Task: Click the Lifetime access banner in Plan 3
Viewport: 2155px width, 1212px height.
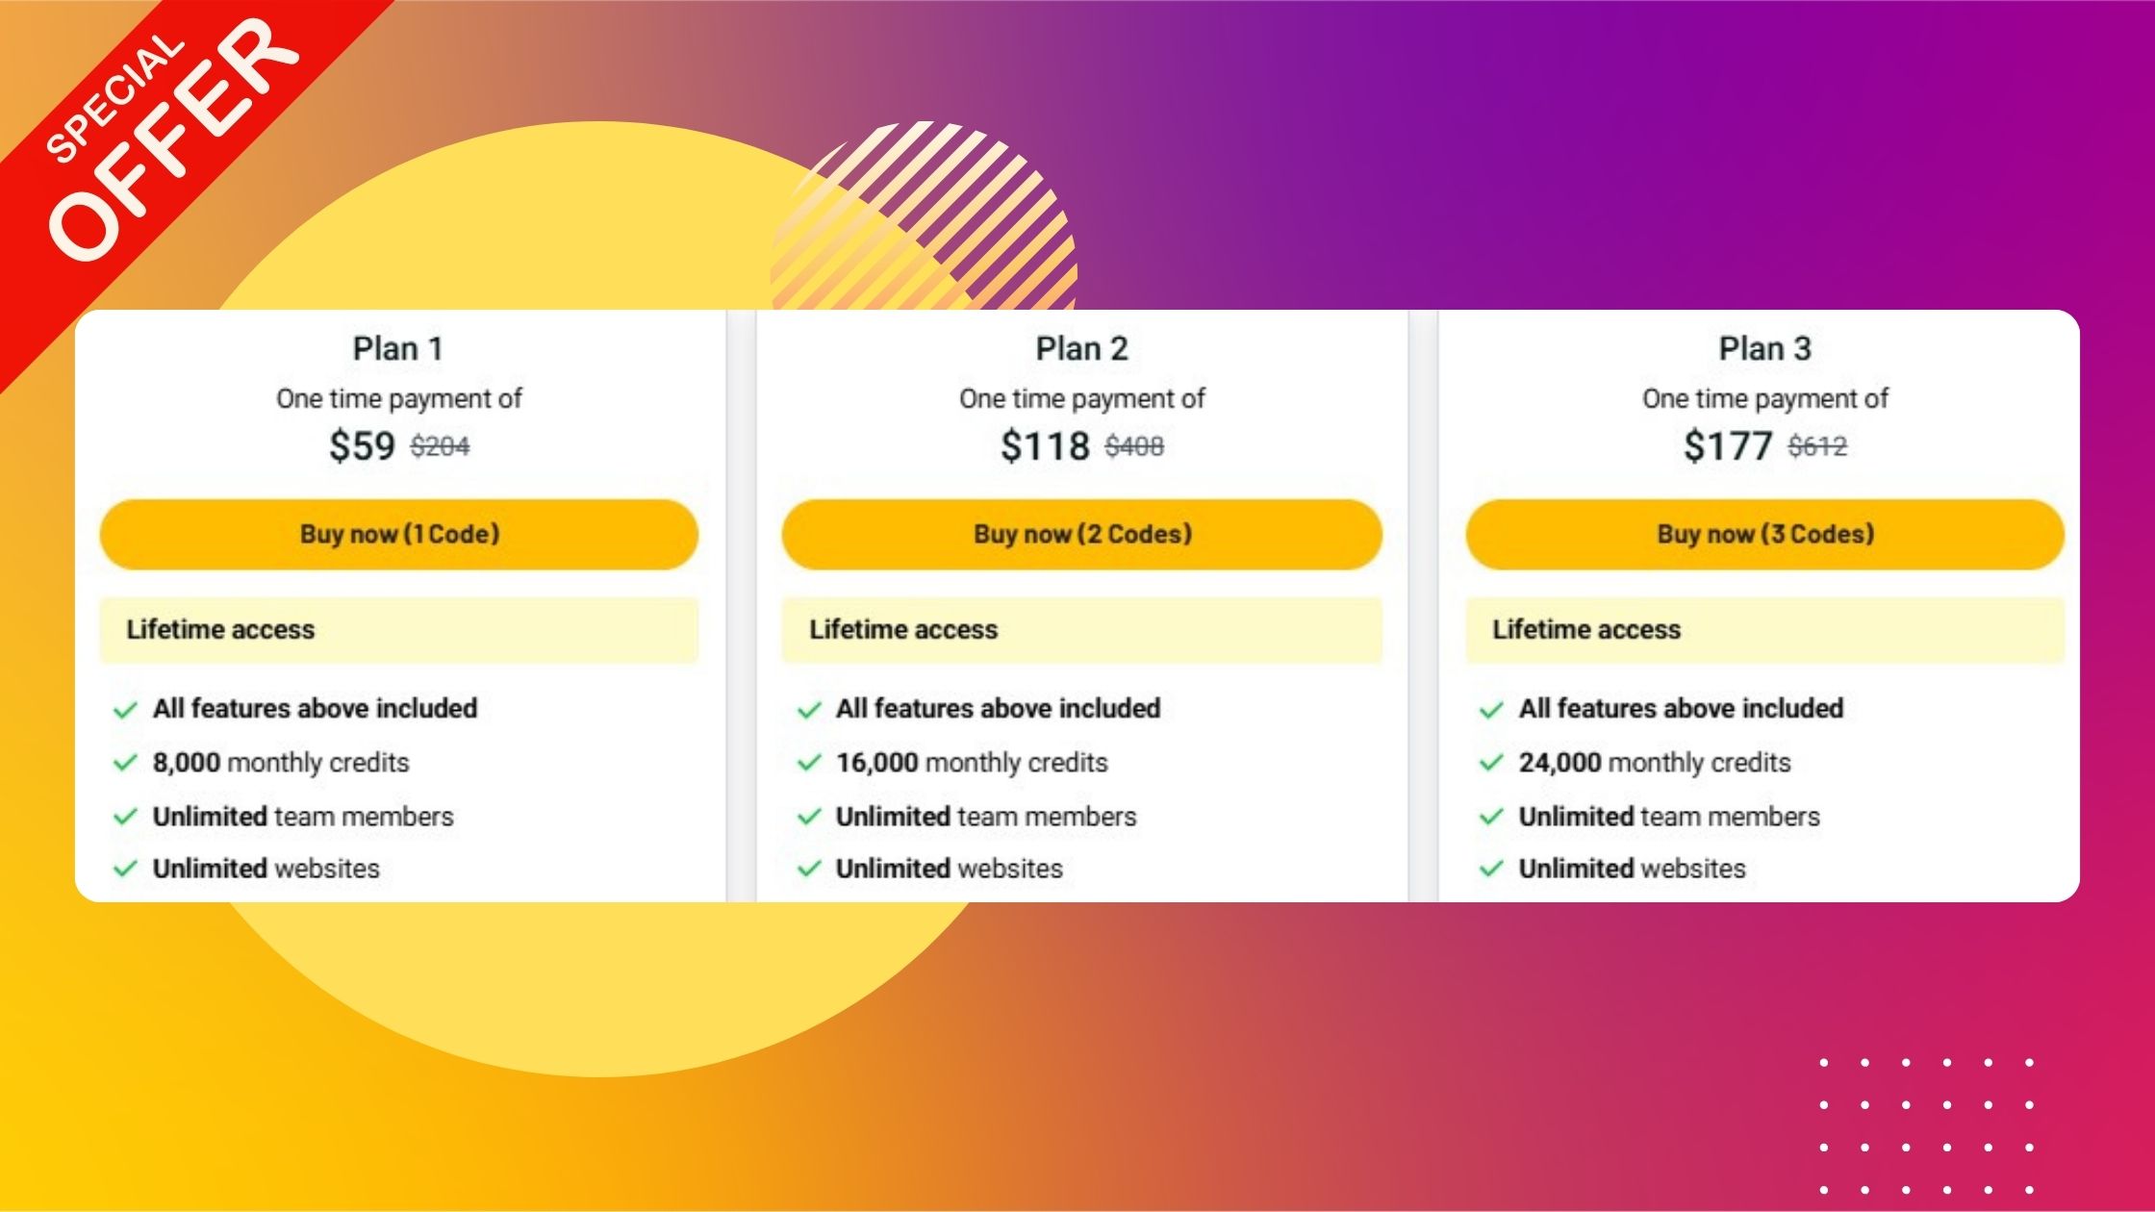Action: [1764, 630]
